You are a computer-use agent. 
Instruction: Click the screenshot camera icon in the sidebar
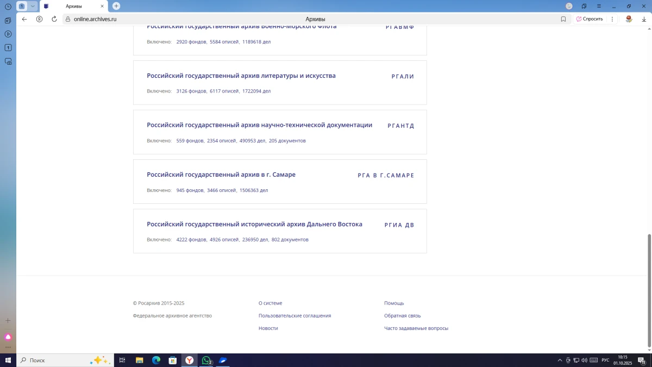tap(8, 61)
